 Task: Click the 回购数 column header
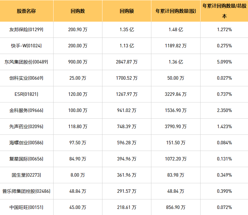tap(78, 11)
